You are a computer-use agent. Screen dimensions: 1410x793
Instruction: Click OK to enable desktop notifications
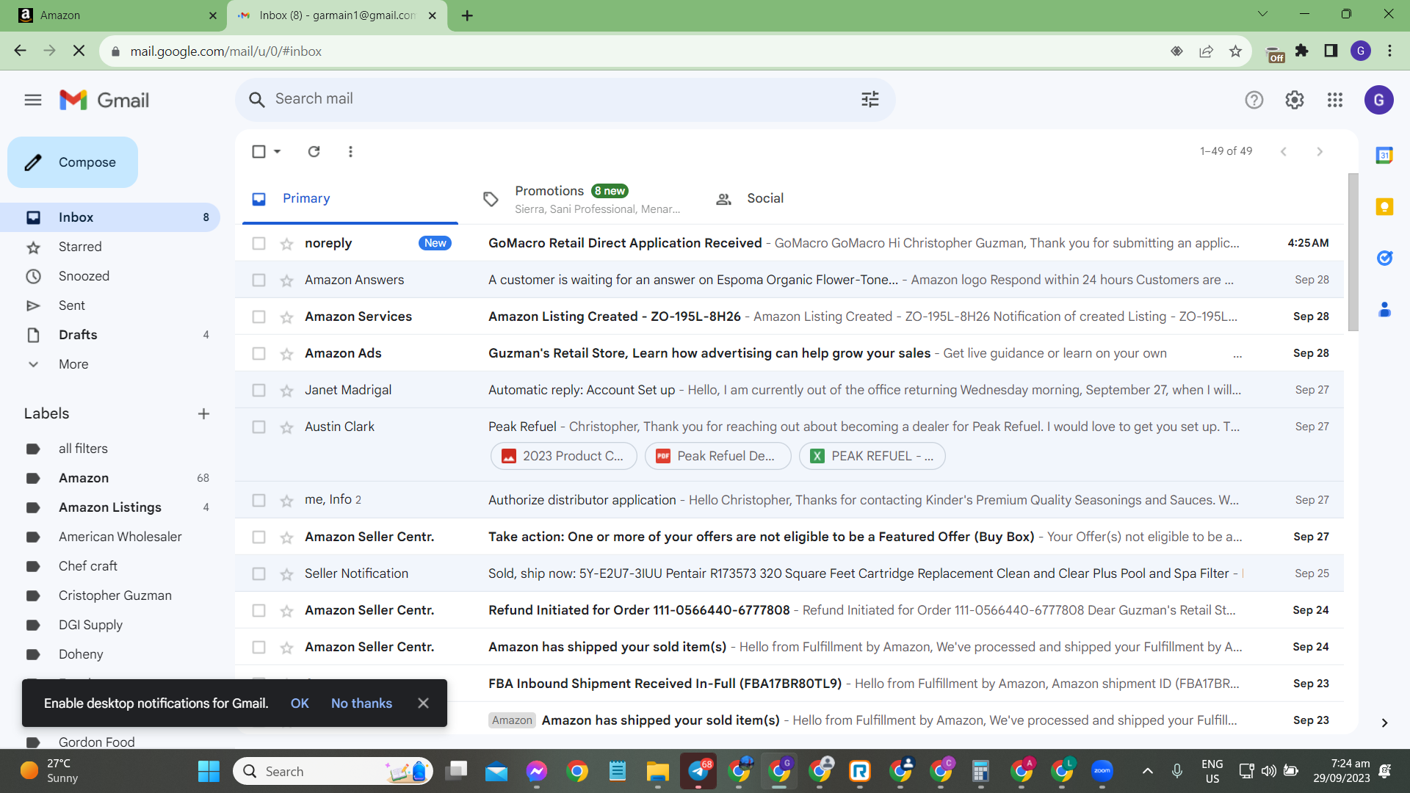pos(300,703)
